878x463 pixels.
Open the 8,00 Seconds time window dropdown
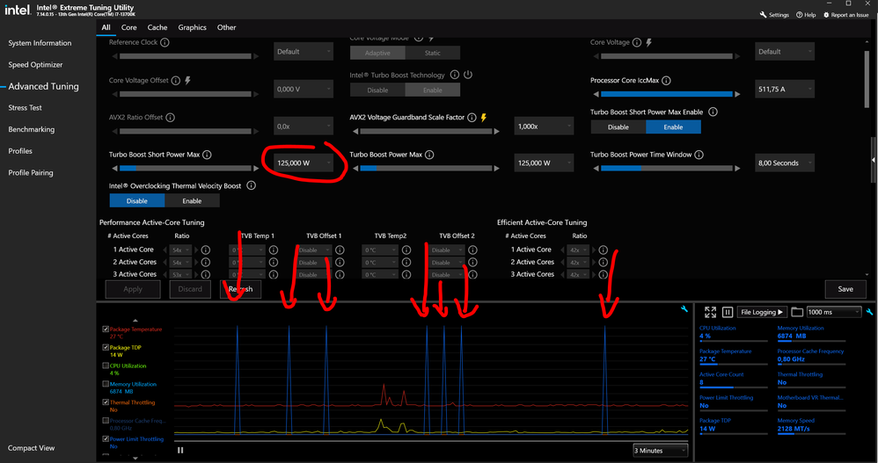pos(785,163)
